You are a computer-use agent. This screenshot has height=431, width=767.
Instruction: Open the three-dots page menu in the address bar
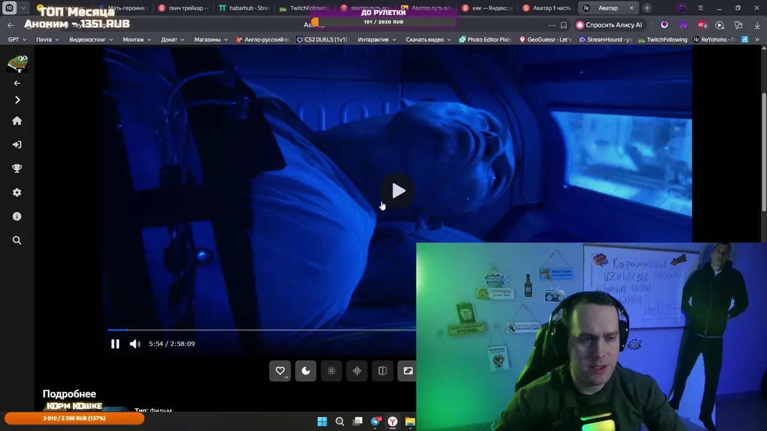(x=552, y=25)
